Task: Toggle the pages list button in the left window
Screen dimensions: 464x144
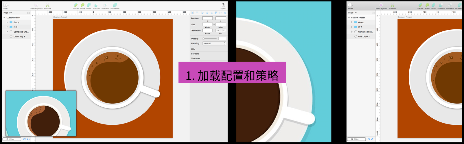Action: coord(28,13)
